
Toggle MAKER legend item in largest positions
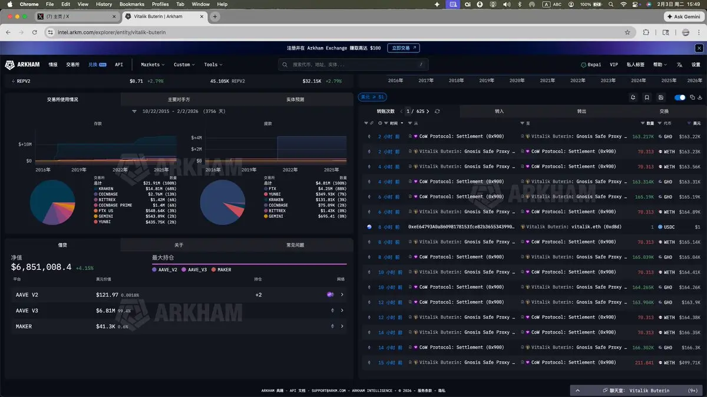coord(221,270)
